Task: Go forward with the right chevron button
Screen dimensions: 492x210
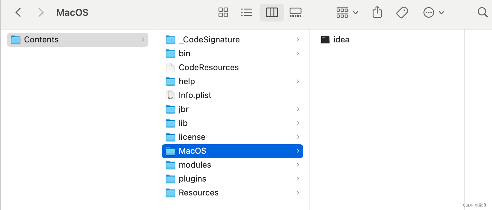Action: 41,12
